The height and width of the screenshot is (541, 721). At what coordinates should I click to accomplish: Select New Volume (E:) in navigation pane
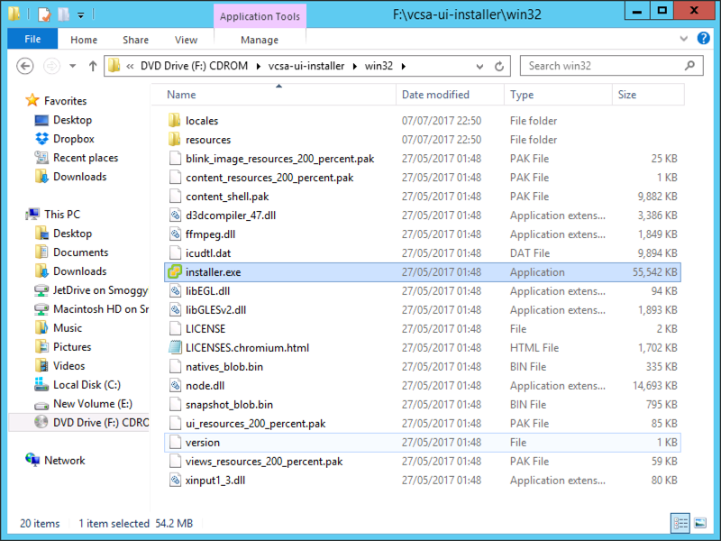tap(93, 403)
